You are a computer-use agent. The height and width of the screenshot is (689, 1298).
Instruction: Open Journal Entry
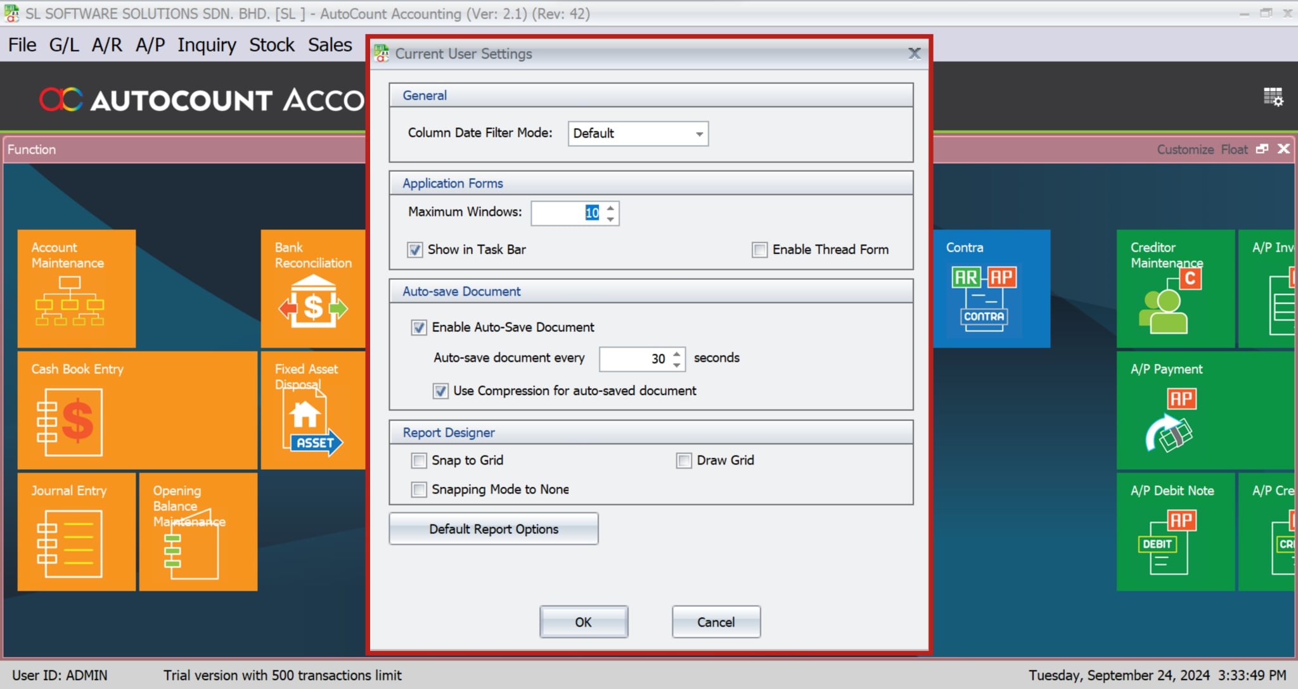(76, 532)
